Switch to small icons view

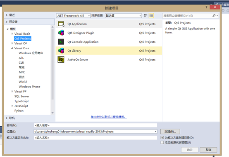coord(146,16)
